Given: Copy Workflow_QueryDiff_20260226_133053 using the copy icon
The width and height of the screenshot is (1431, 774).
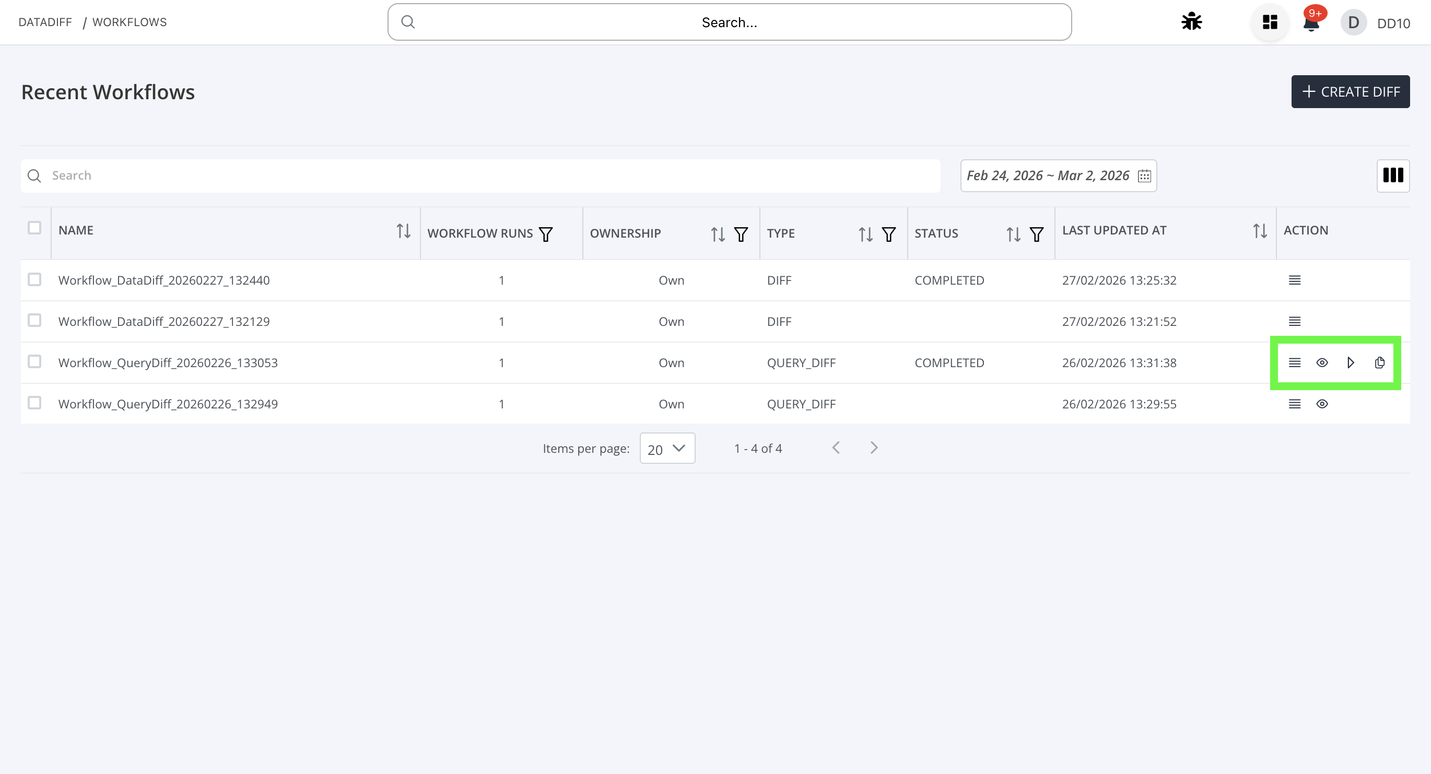Looking at the screenshot, I should point(1380,362).
